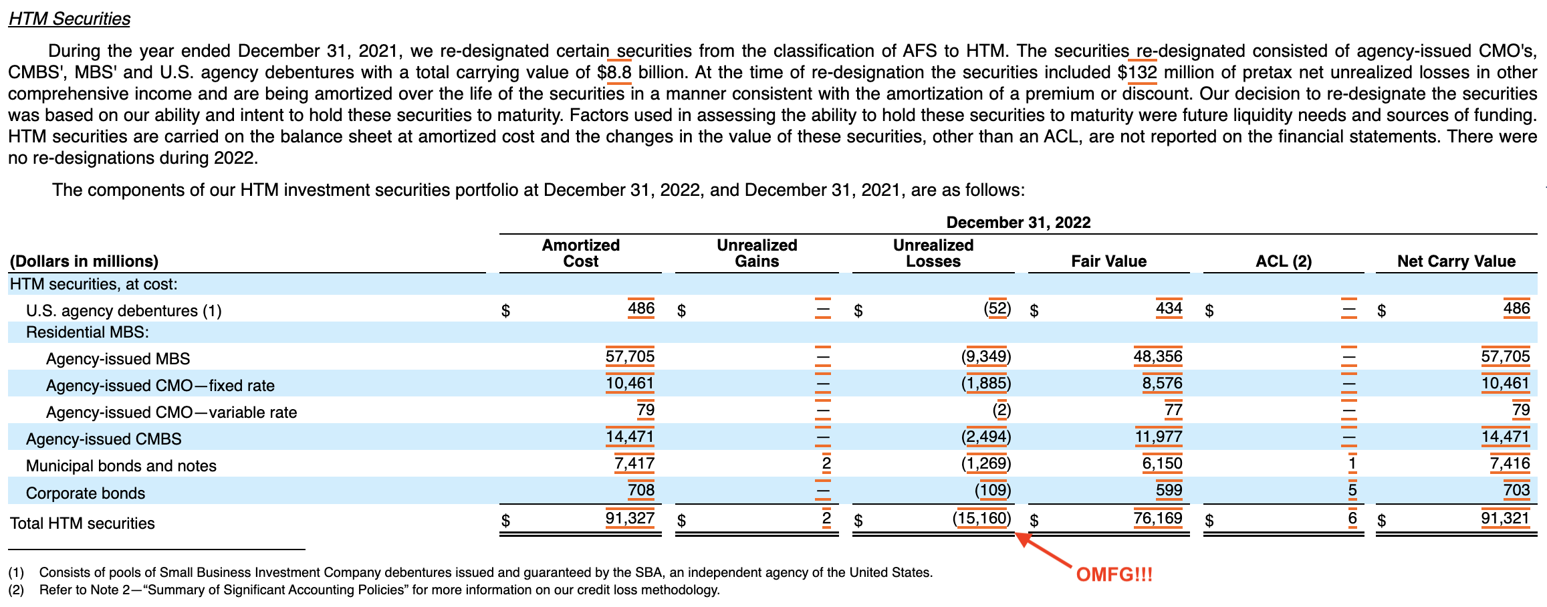Click the Agency-issued CMBS row label

104,439
